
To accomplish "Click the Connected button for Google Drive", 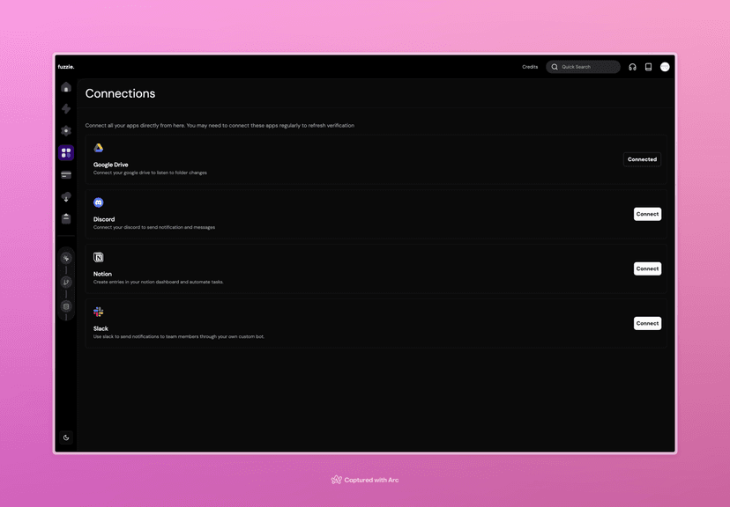I will point(642,159).
